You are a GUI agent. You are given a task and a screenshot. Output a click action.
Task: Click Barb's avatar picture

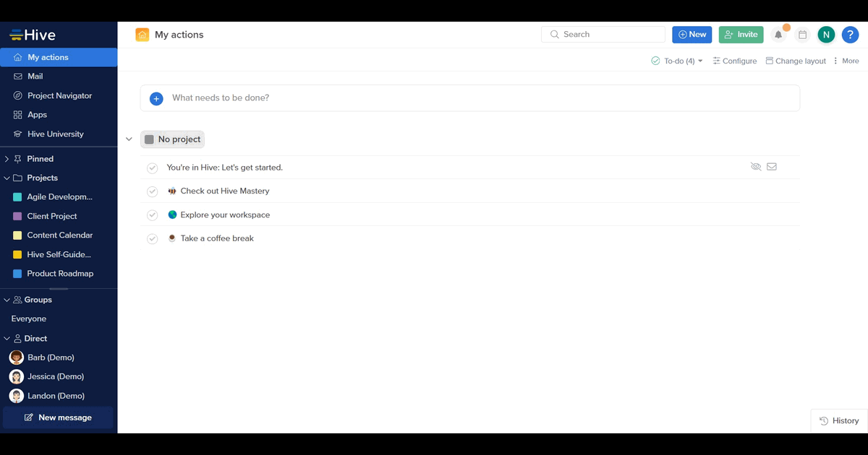16,357
